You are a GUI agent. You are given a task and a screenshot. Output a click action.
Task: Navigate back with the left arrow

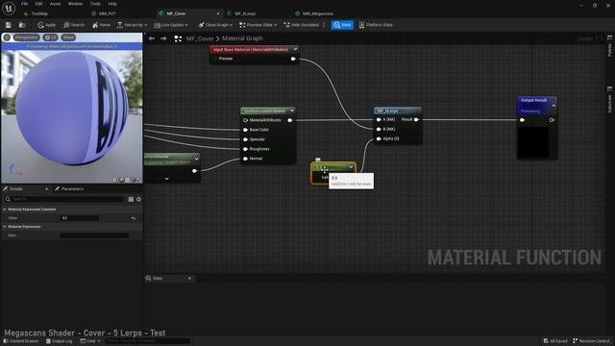pos(152,38)
